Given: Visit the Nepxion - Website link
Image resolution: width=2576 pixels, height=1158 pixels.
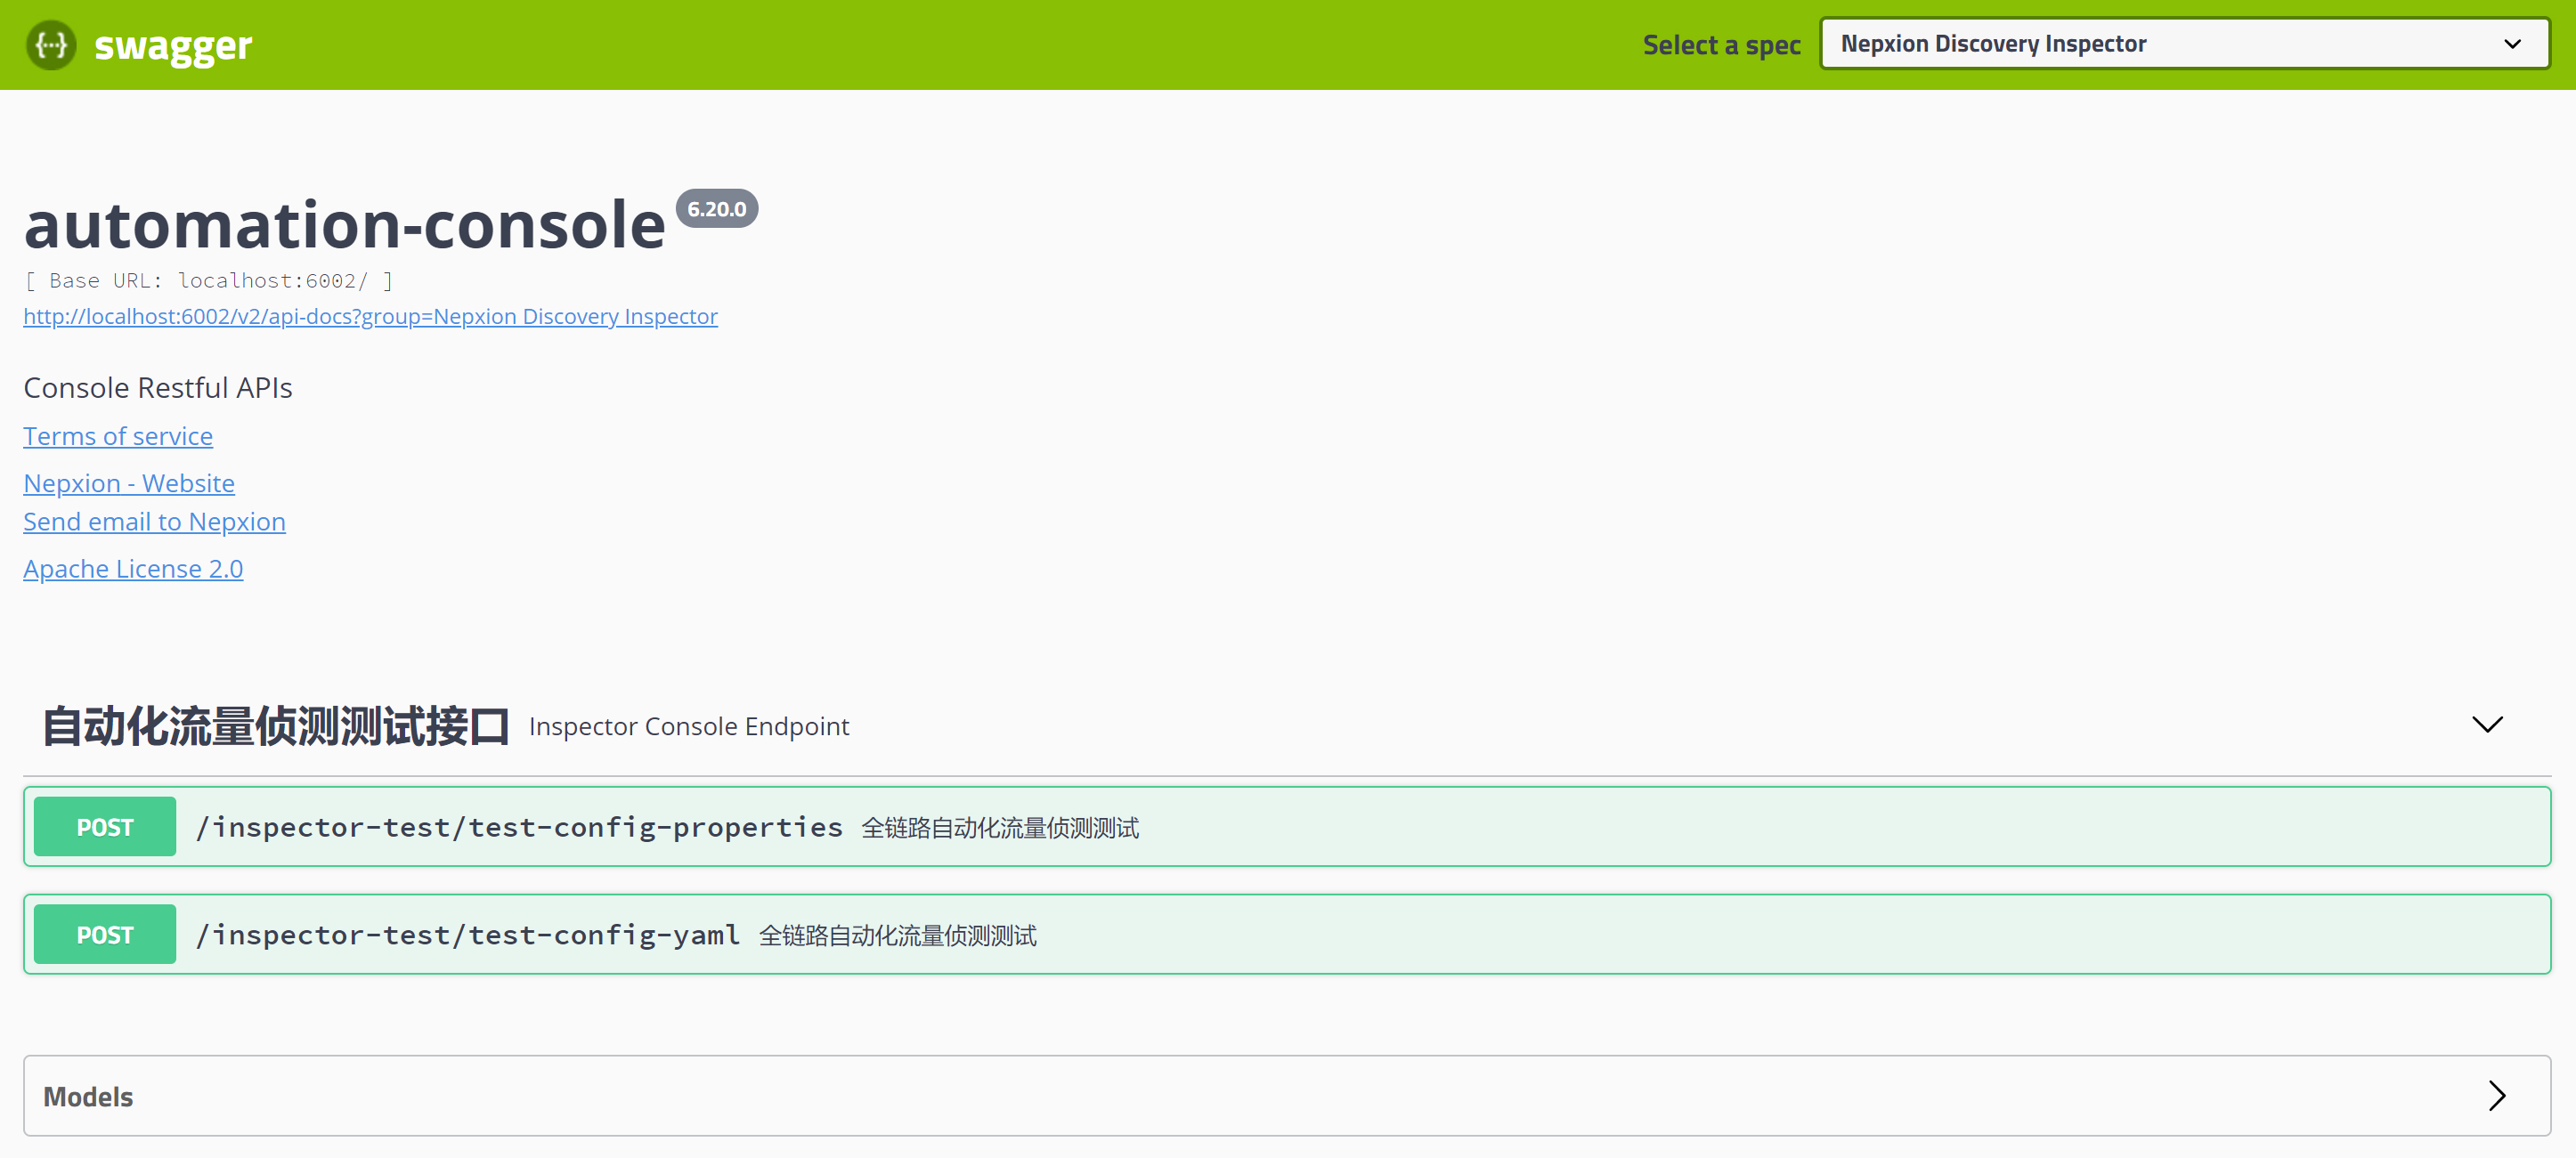Looking at the screenshot, I should (129, 483).
